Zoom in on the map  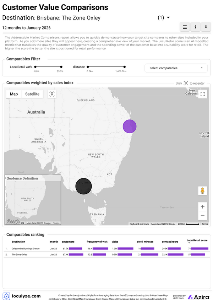[x=202, y=207]
